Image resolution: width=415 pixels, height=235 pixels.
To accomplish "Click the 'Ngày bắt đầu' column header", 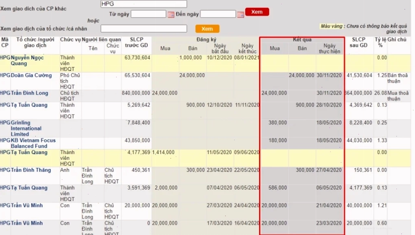I will [220, 49].
